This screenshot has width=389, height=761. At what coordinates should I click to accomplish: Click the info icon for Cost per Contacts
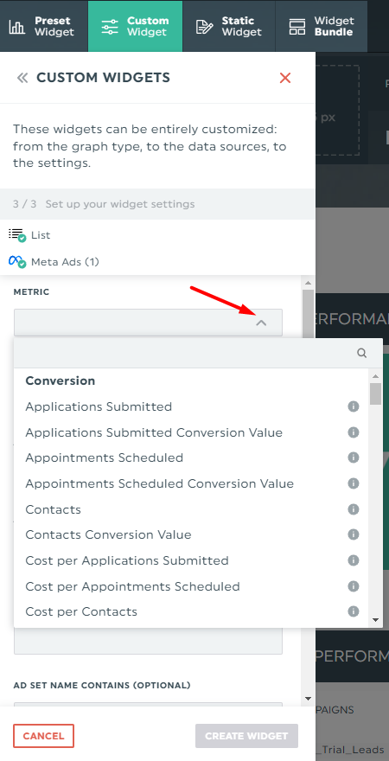[354, 611]
